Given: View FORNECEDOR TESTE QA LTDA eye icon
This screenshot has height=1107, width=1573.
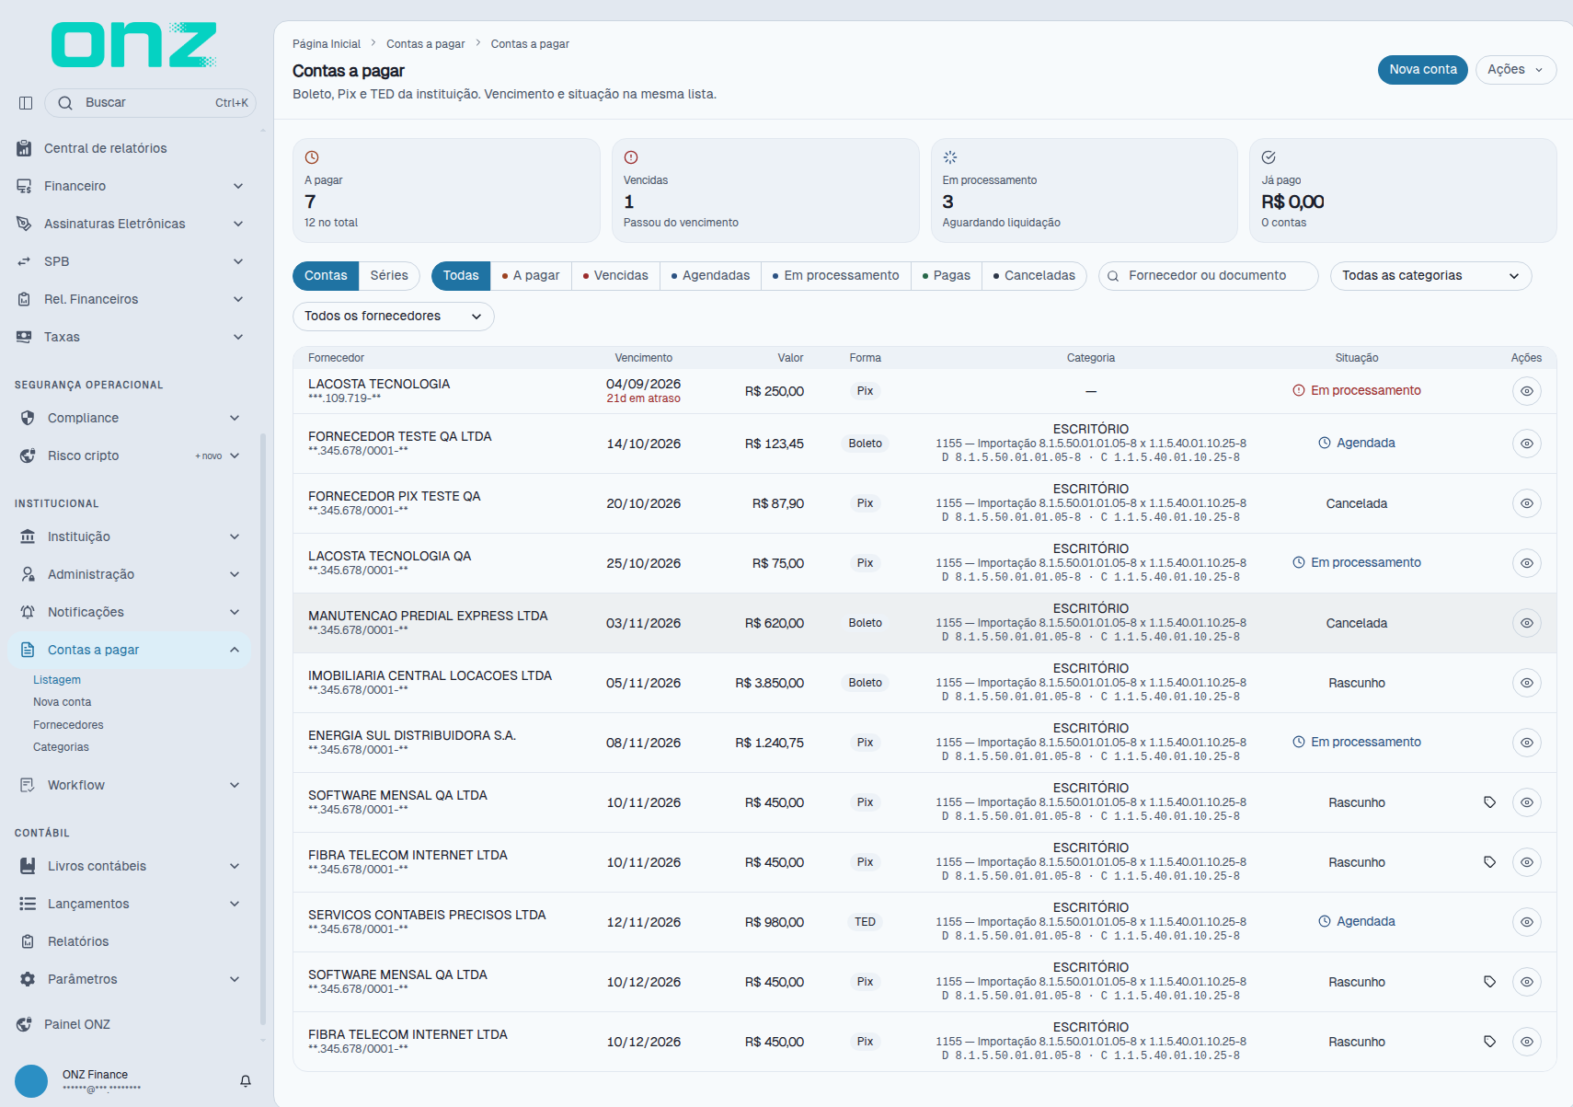Looking at the screenshot, I should coord(1527,444).
